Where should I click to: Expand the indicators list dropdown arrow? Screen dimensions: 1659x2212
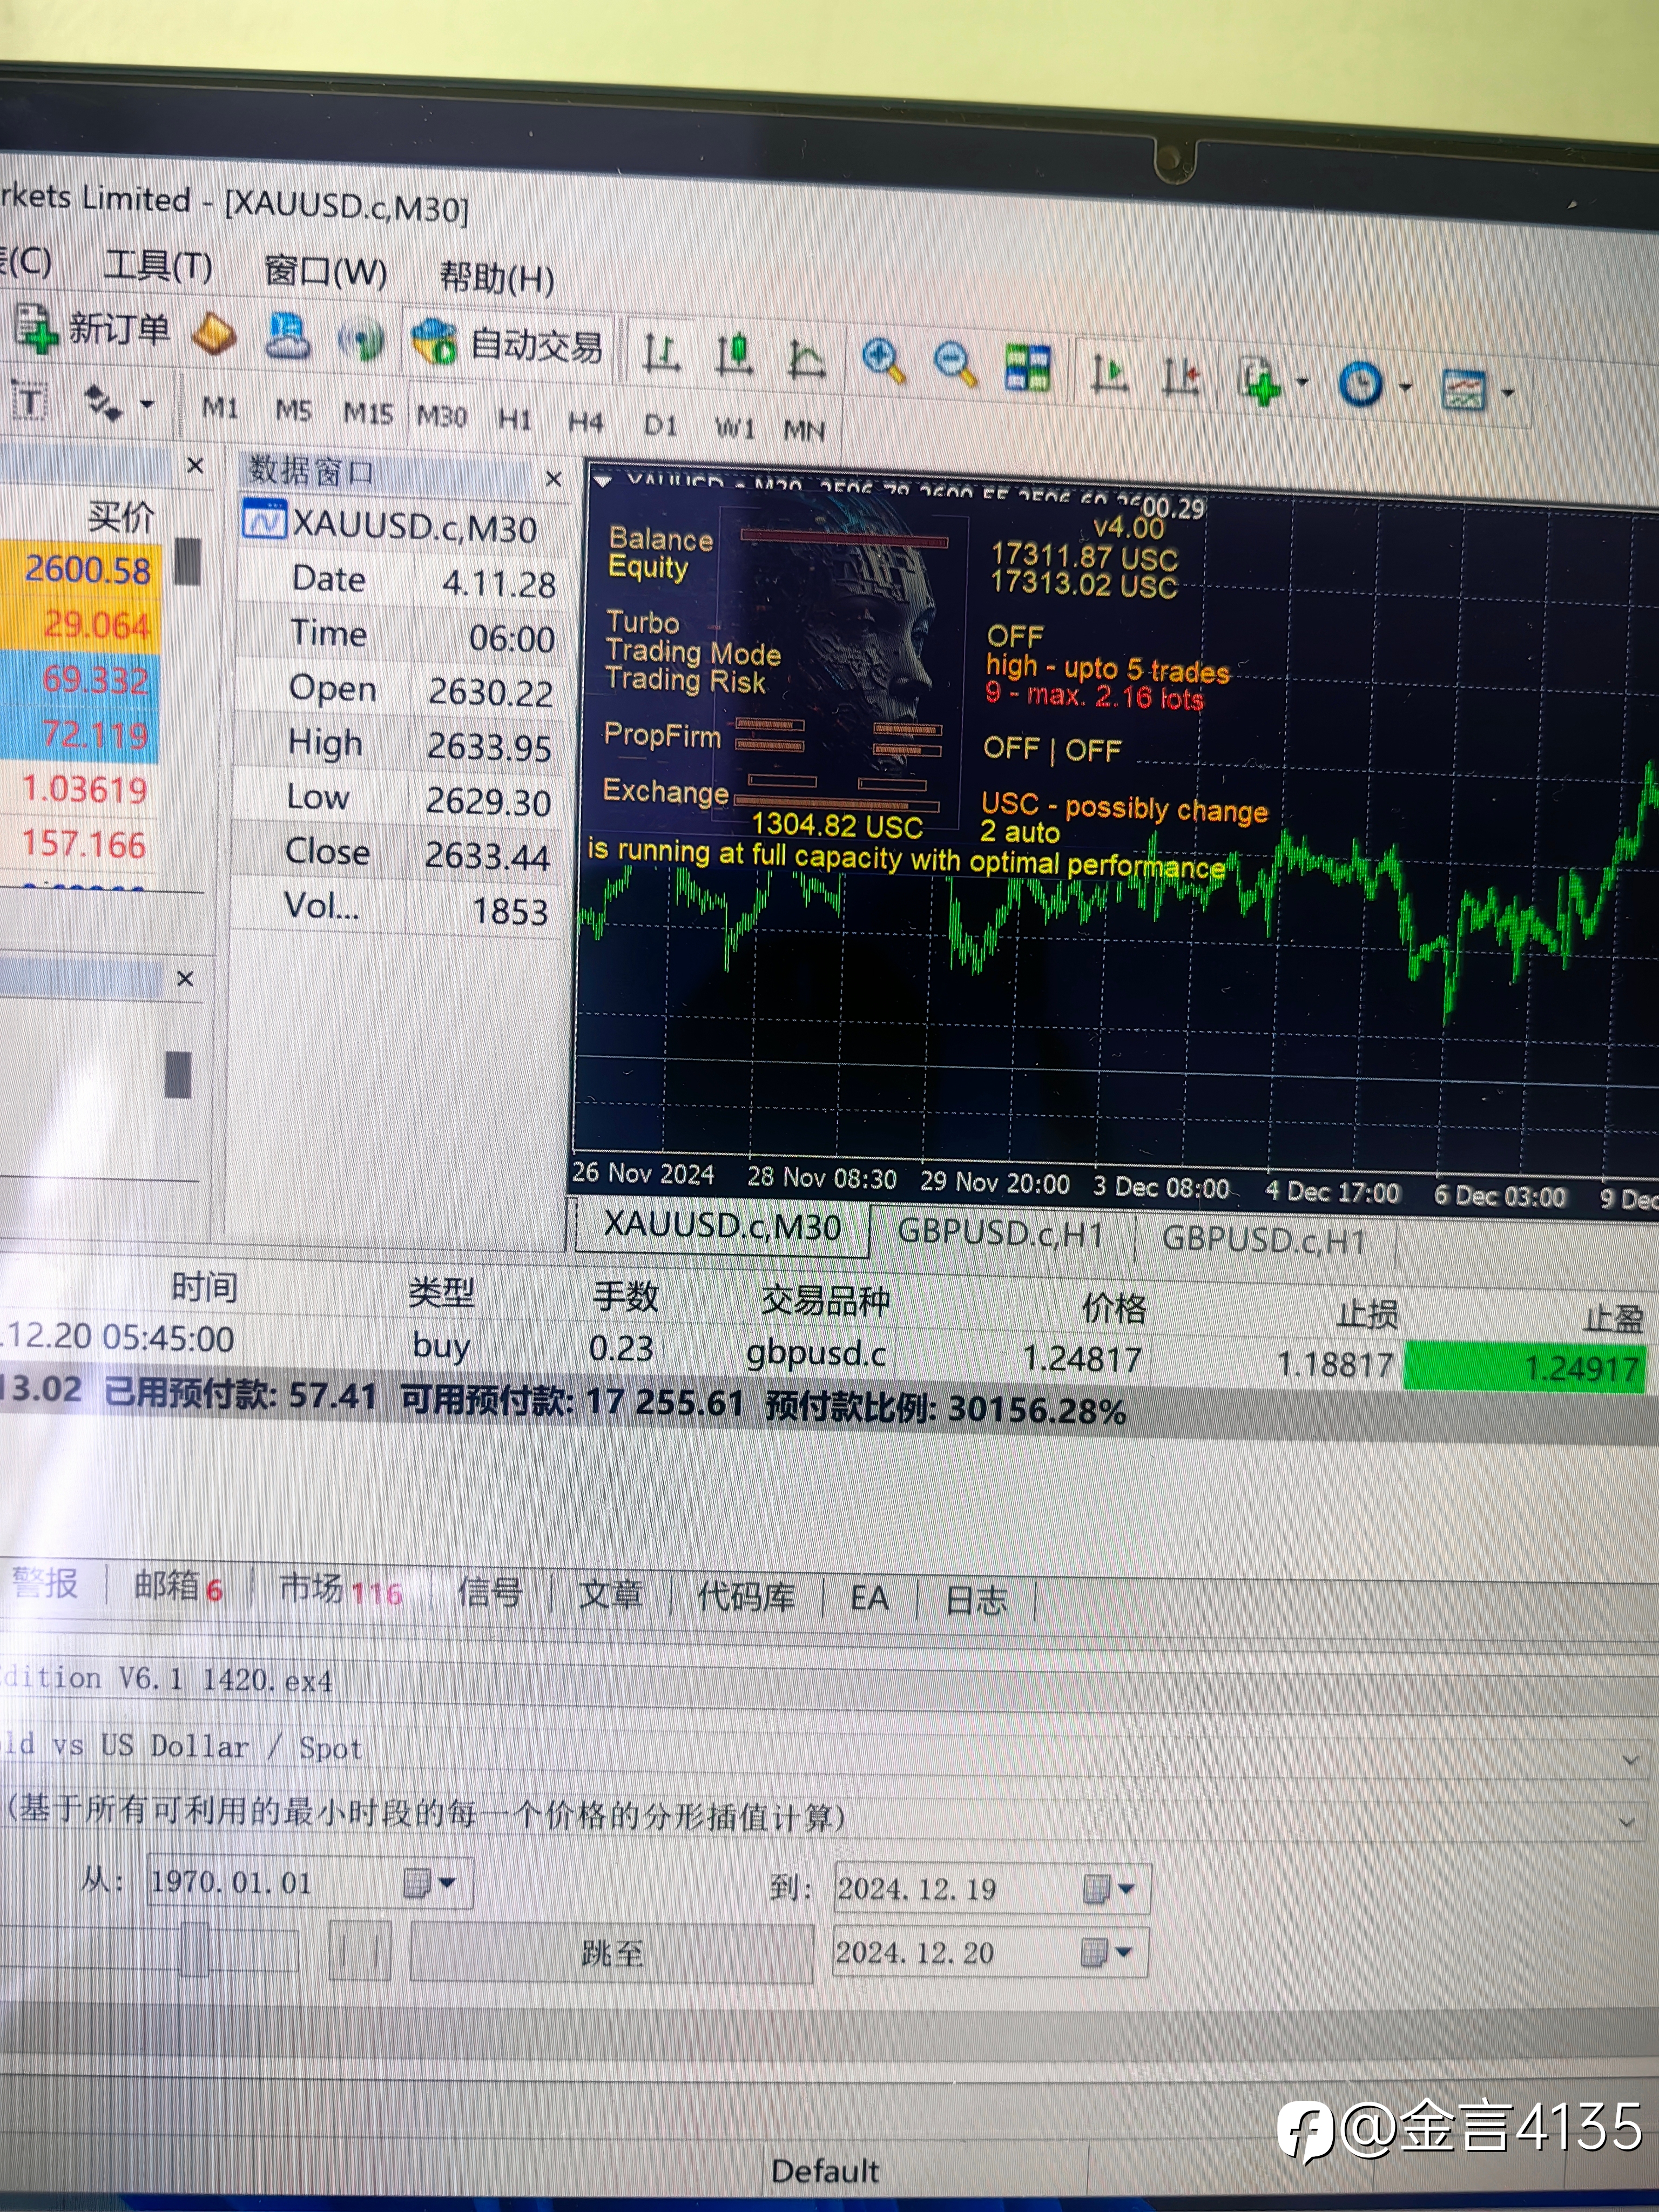[1301, 383]
